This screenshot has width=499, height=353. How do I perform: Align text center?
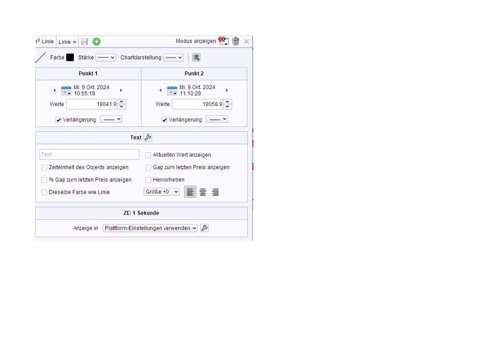203,192
